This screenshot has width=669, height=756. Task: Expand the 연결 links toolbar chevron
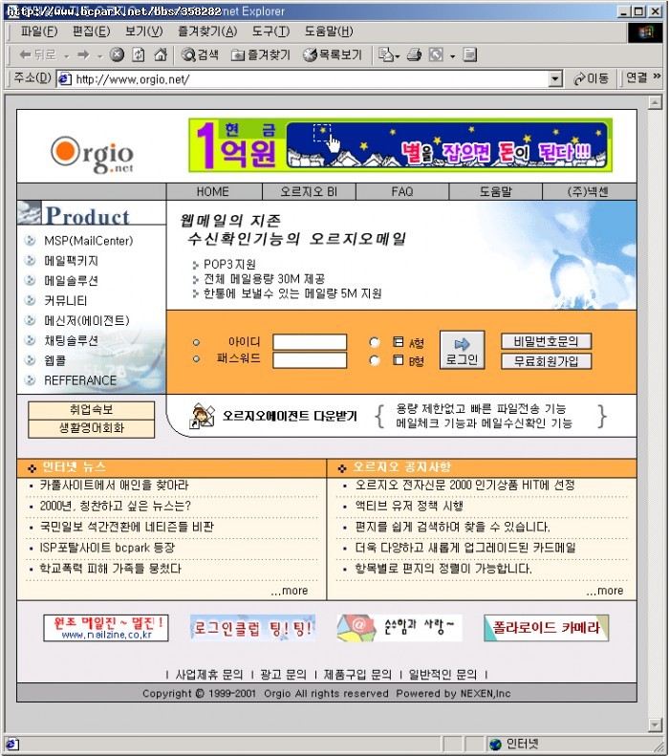tap(657, 76)
